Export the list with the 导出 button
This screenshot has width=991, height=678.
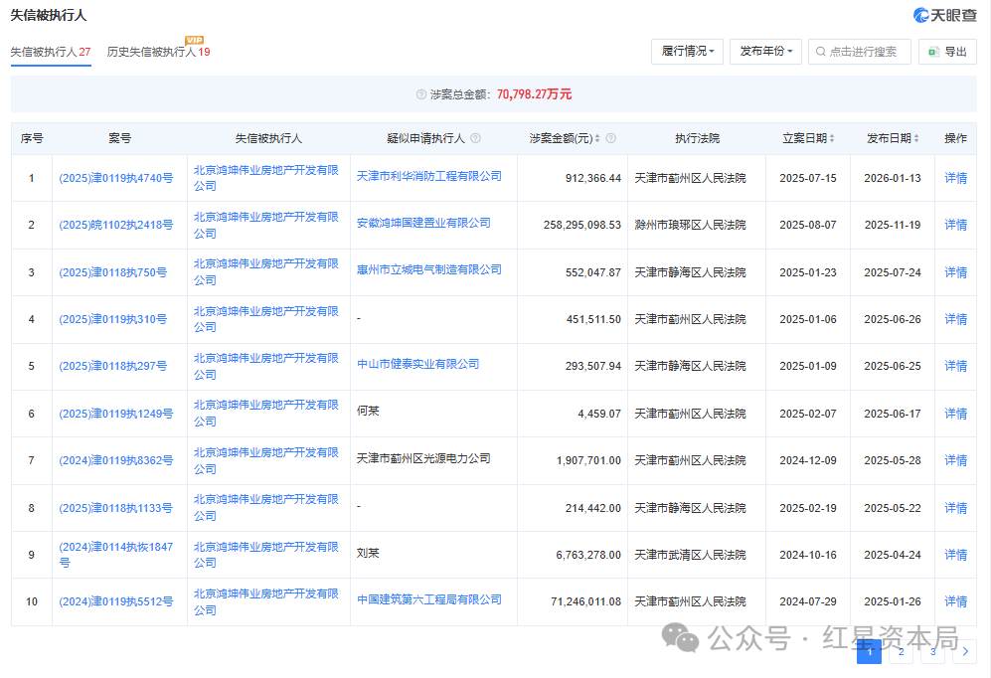[947, 52]
